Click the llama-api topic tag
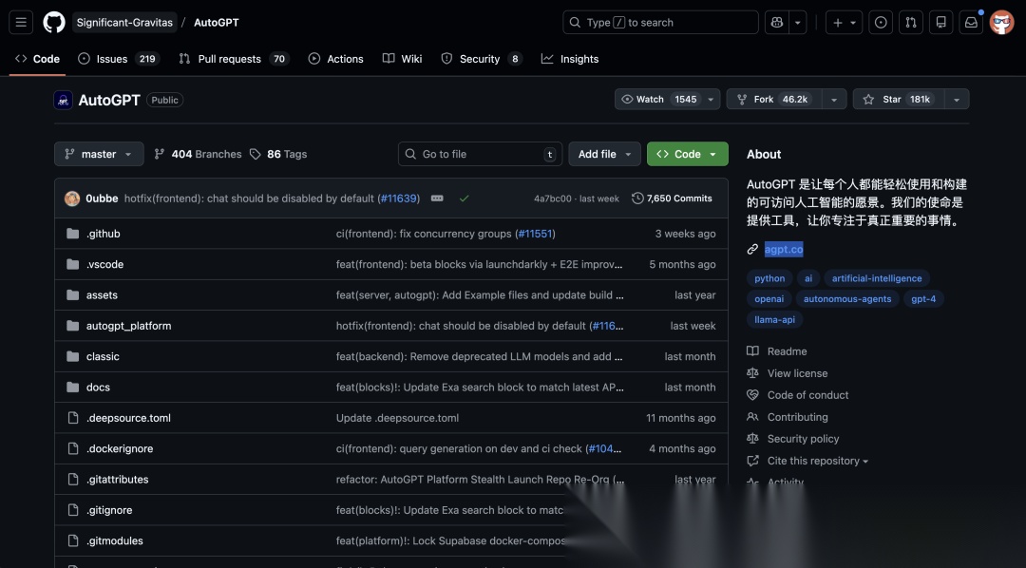 pos(775,319)
